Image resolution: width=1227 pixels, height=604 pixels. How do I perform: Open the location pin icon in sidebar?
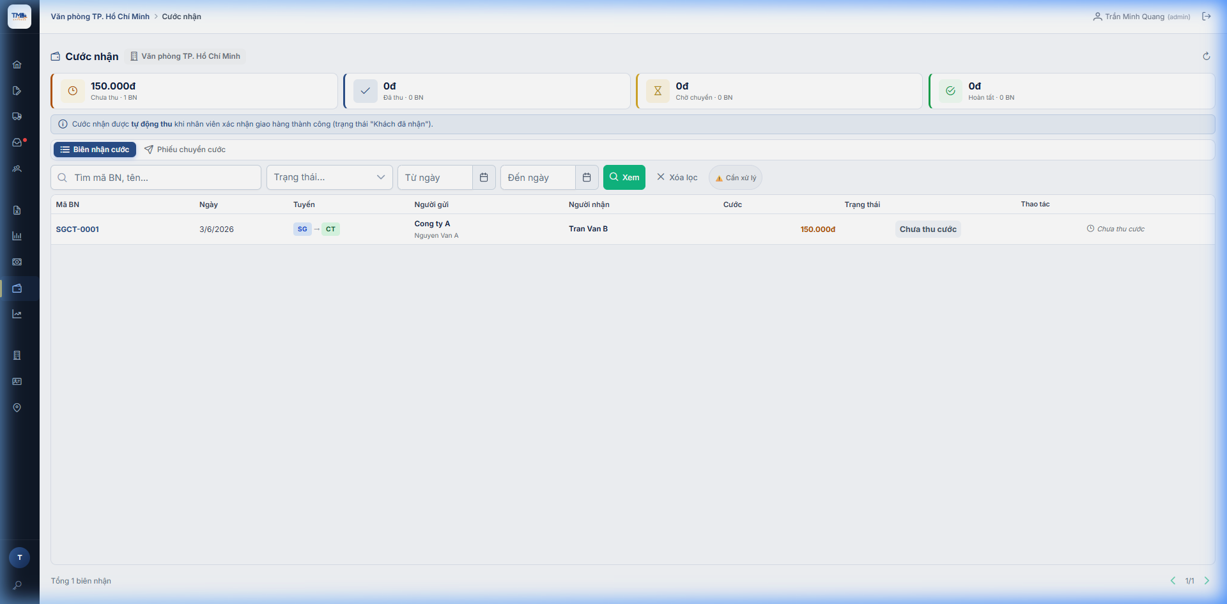[x=17, y=408]
